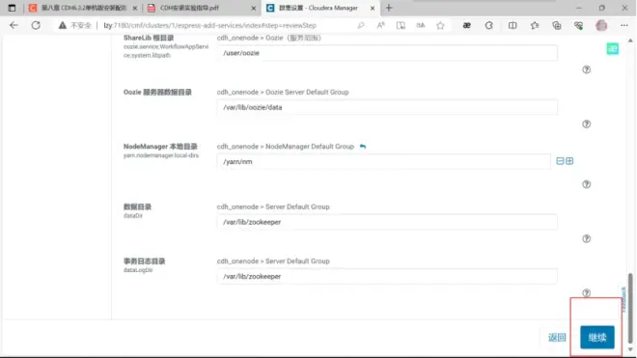Close the CDH6.3.2 installation tab
637x358 pixels.
pyautogui.click(x=135, y=8)
